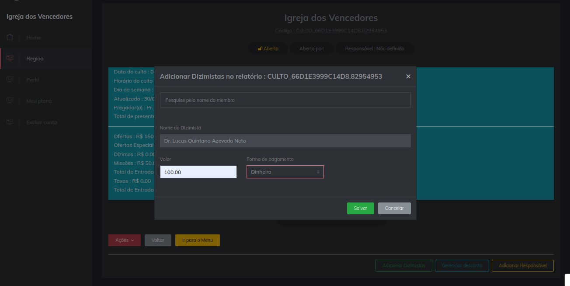Open the Home menu item
Screen dimensions: 570x286
click(x=34, y=38)
